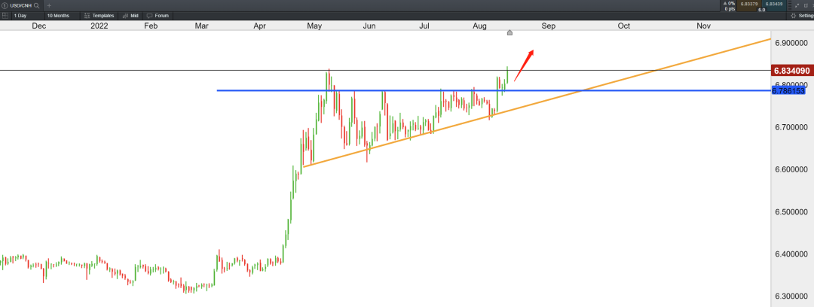Click the 6.700000 price axis label
This screenshot has width=814, height=307.
coord(791,128)
